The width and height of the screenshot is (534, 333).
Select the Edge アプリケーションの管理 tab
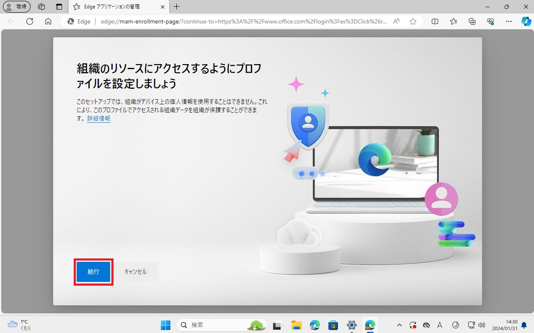tap(119, 7)
